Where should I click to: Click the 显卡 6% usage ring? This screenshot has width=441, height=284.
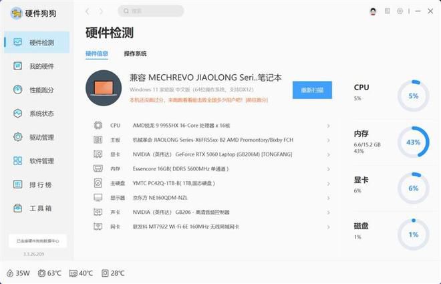pos(413,188)
